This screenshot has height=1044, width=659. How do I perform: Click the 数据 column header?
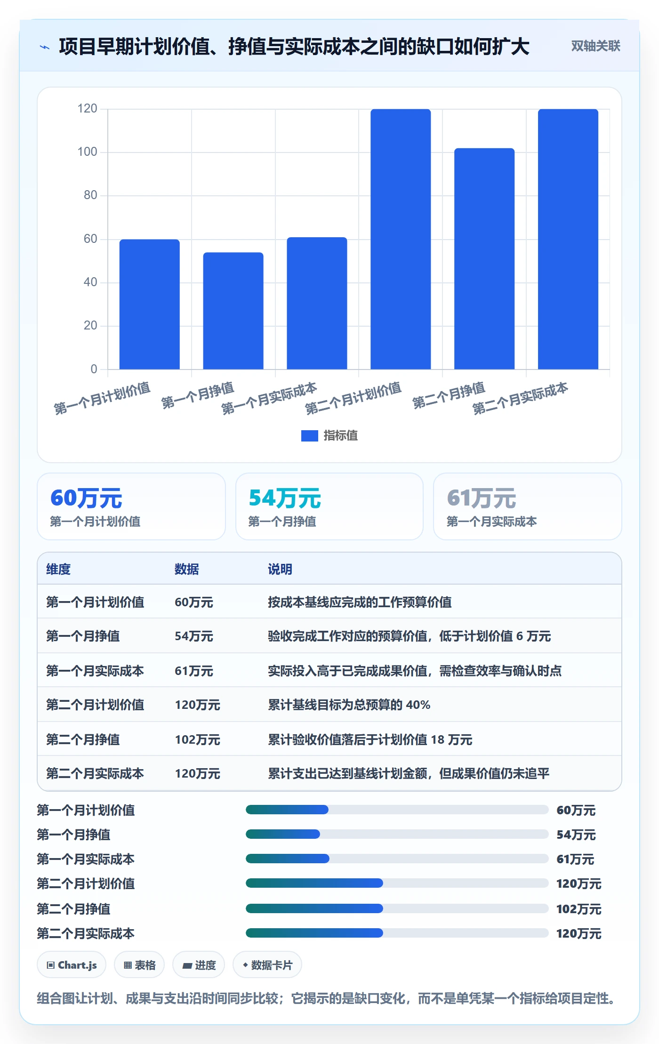click(187, 569)
